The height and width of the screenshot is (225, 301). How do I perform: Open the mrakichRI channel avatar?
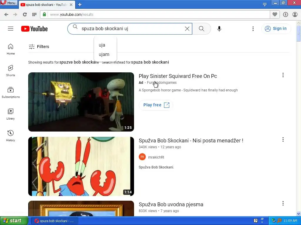(142, 157)
